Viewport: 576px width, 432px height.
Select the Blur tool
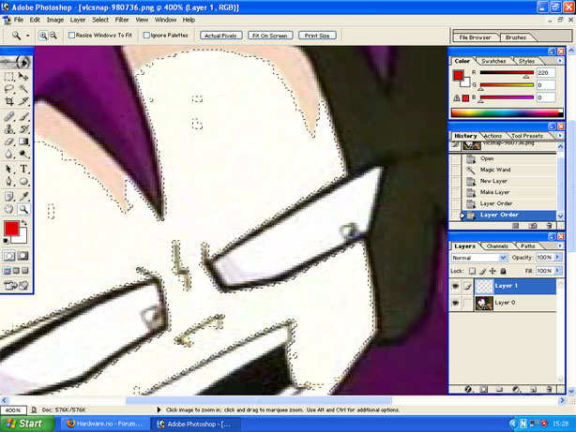[x=9, y=154]
